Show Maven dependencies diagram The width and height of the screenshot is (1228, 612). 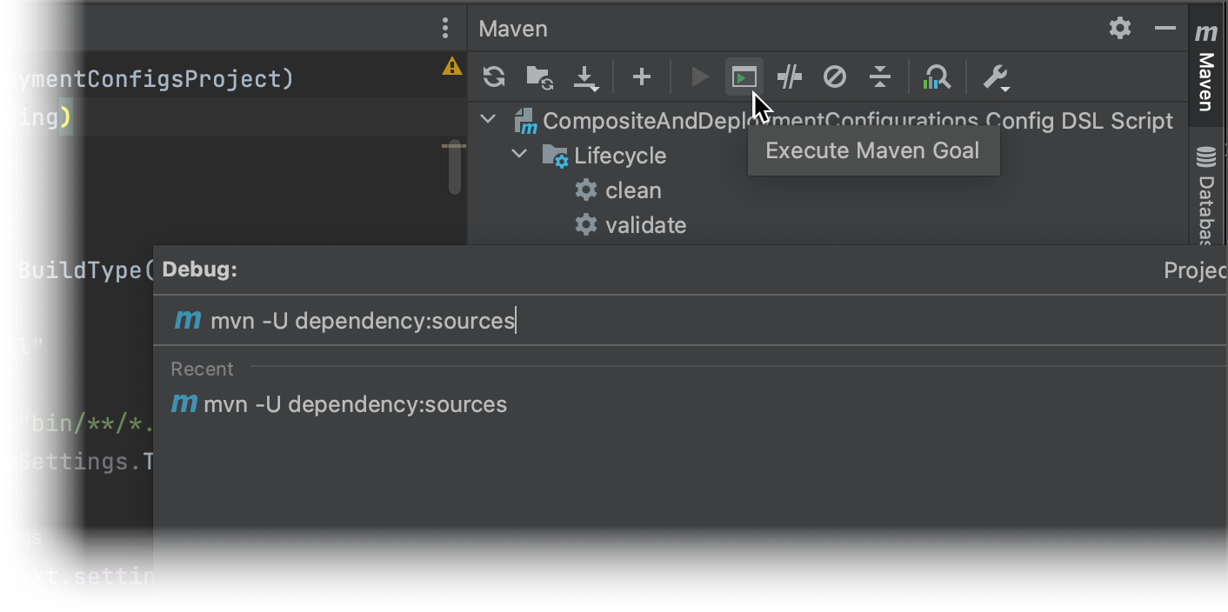(x=937, y=77)
